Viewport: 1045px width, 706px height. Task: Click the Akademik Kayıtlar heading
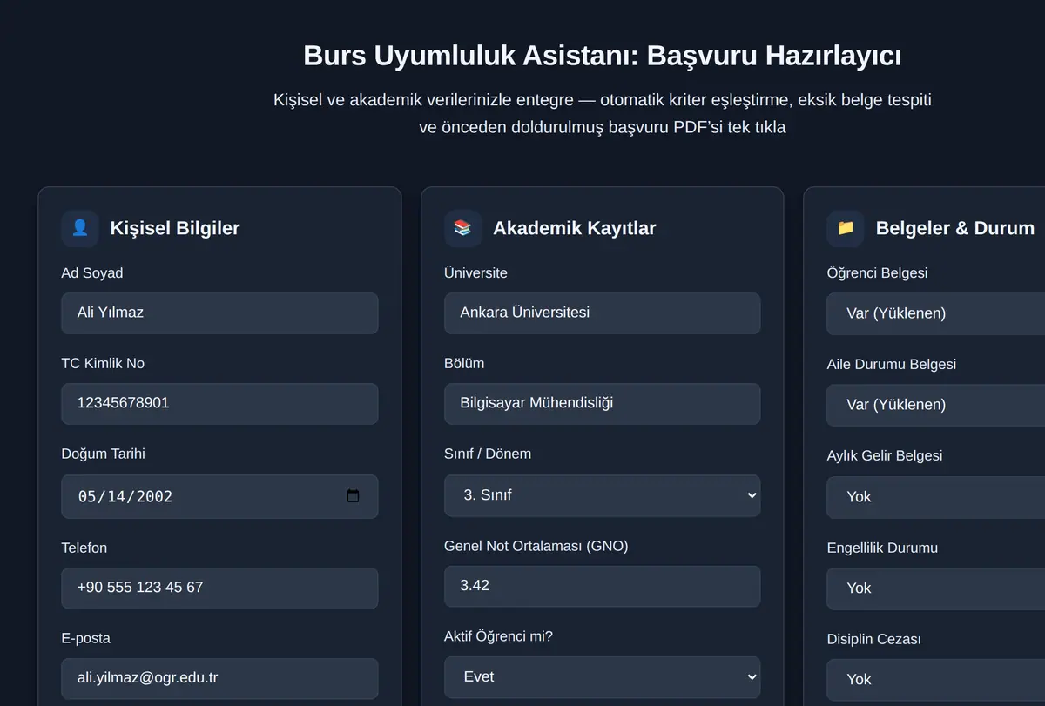coord(575,228)
